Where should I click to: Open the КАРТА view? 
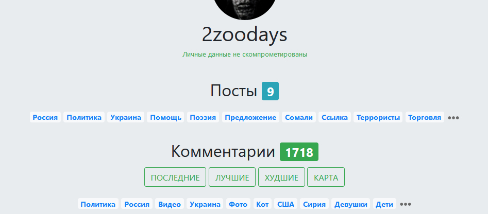coord(326,177)
